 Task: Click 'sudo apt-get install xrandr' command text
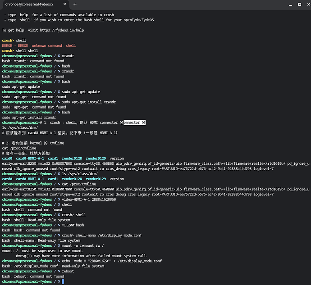click(89, 102)
